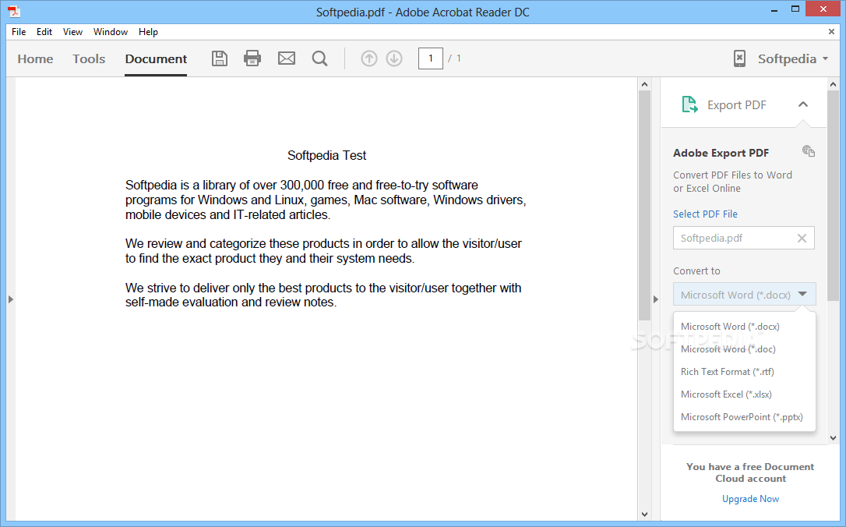The width and height of the screenshot is (846, 527).
Task: Choose Microsoft Word (*.docx) option
Action: [x=745, y=326]
